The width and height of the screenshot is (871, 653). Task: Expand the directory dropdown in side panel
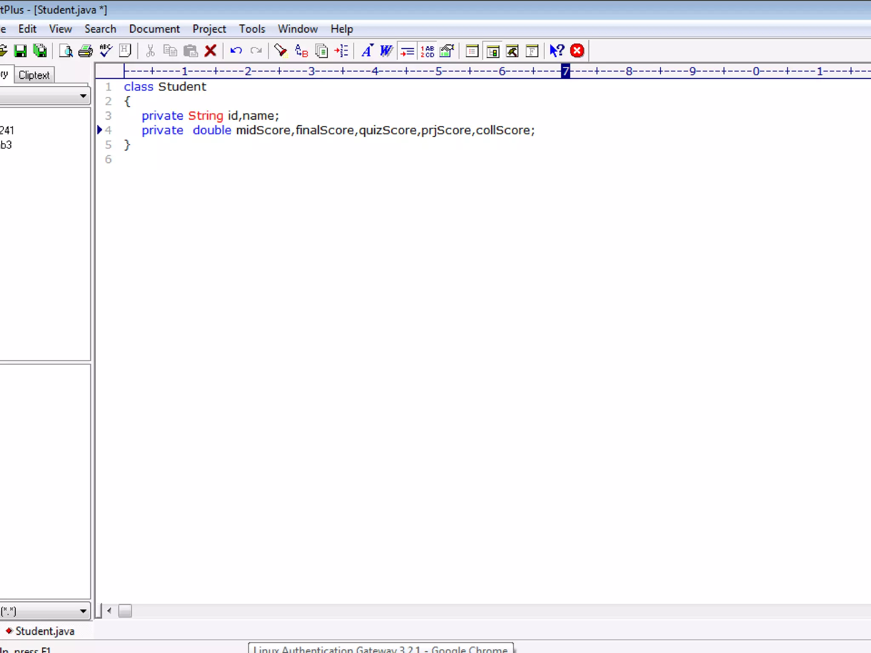pos(83,96)
